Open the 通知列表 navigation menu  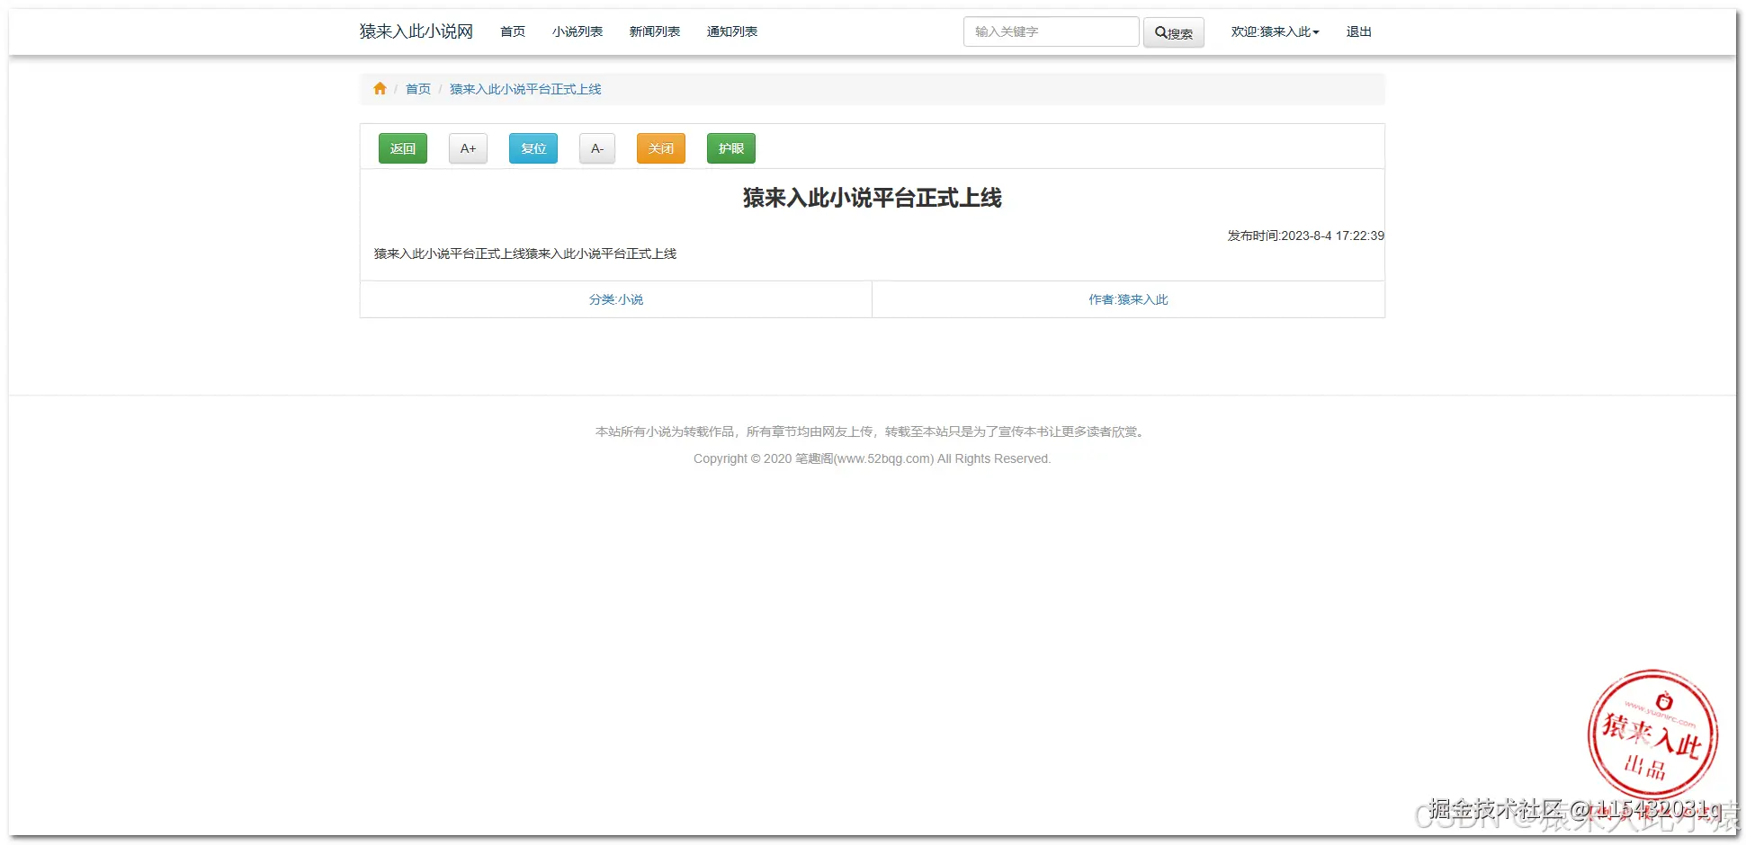point(731,31)
